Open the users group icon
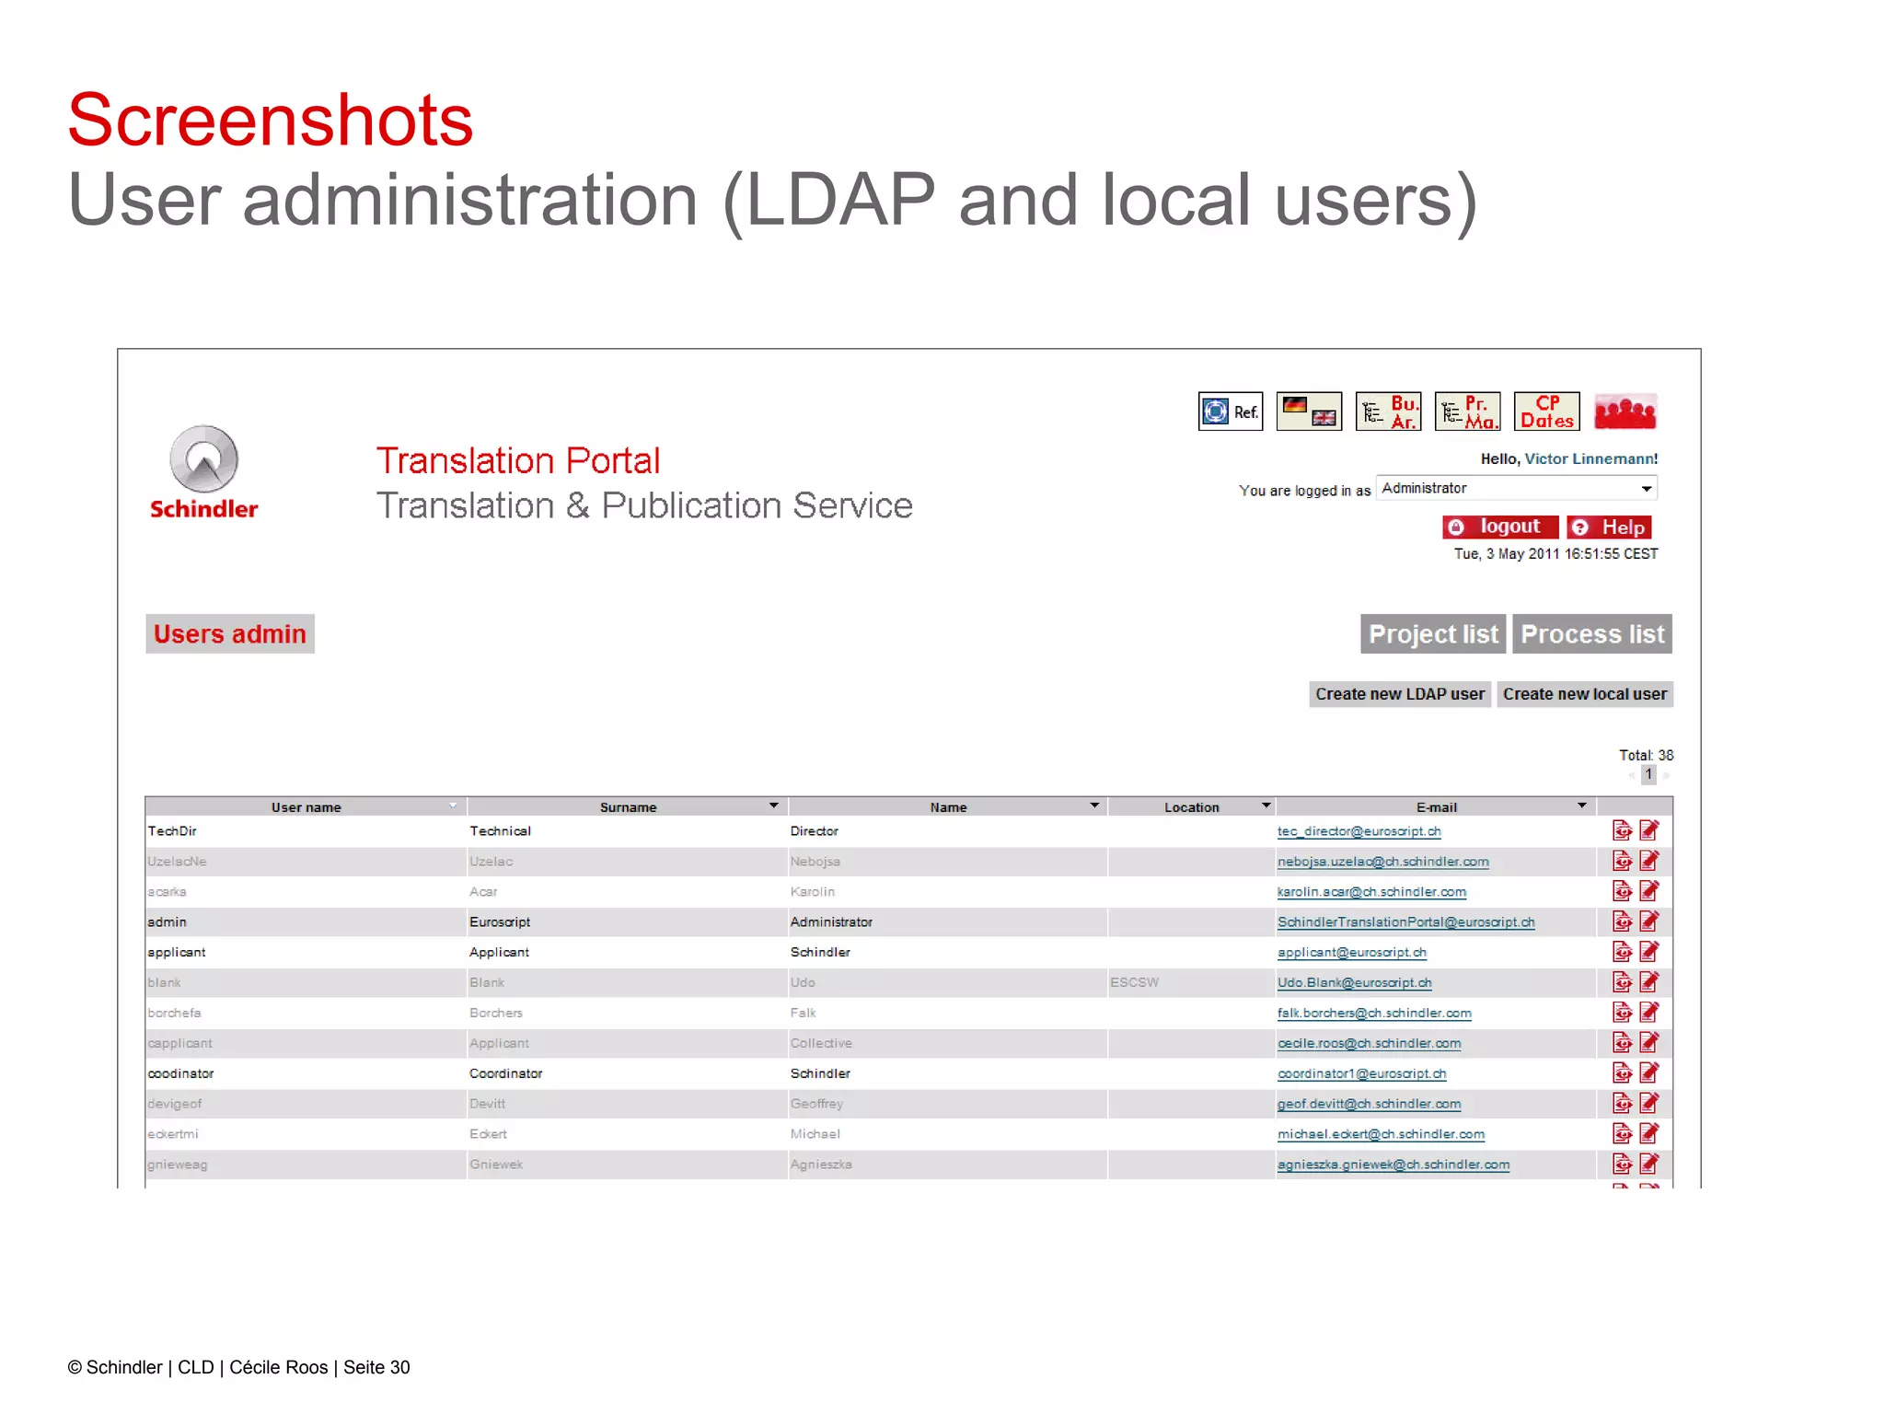The height and width of the screenshot is (1414, 1885). coord(1625,411)
